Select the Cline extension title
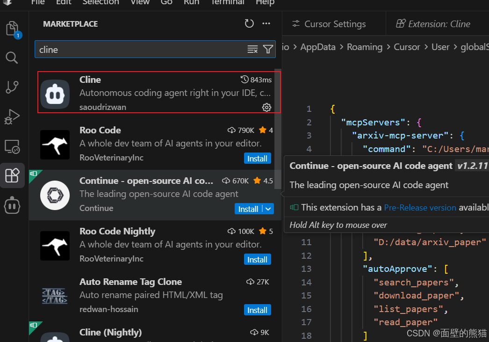The height and width of the screenshot is (342, 489). (x=90, y=80)
